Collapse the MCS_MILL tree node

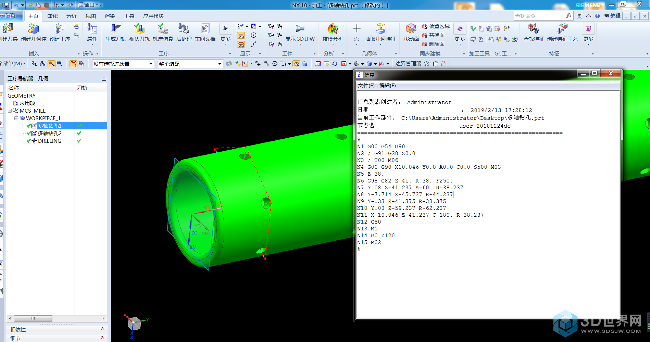point(10,111)
